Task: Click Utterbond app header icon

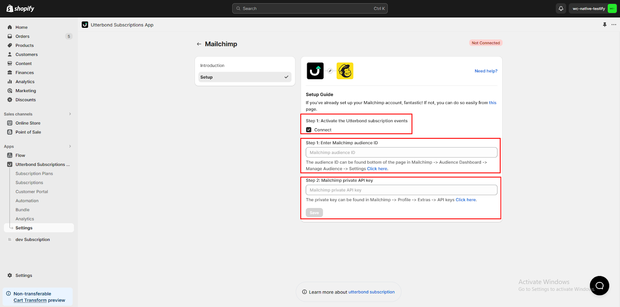Action: click(x=85, y=25)
